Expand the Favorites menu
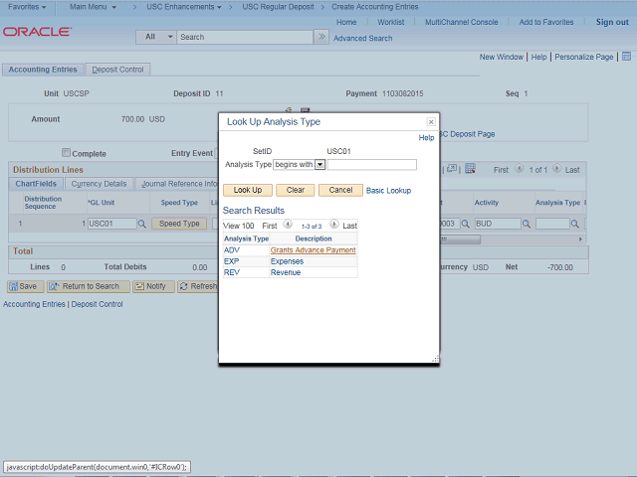Image resolution: width=637 pixels, height=477 pixels. 27,7
